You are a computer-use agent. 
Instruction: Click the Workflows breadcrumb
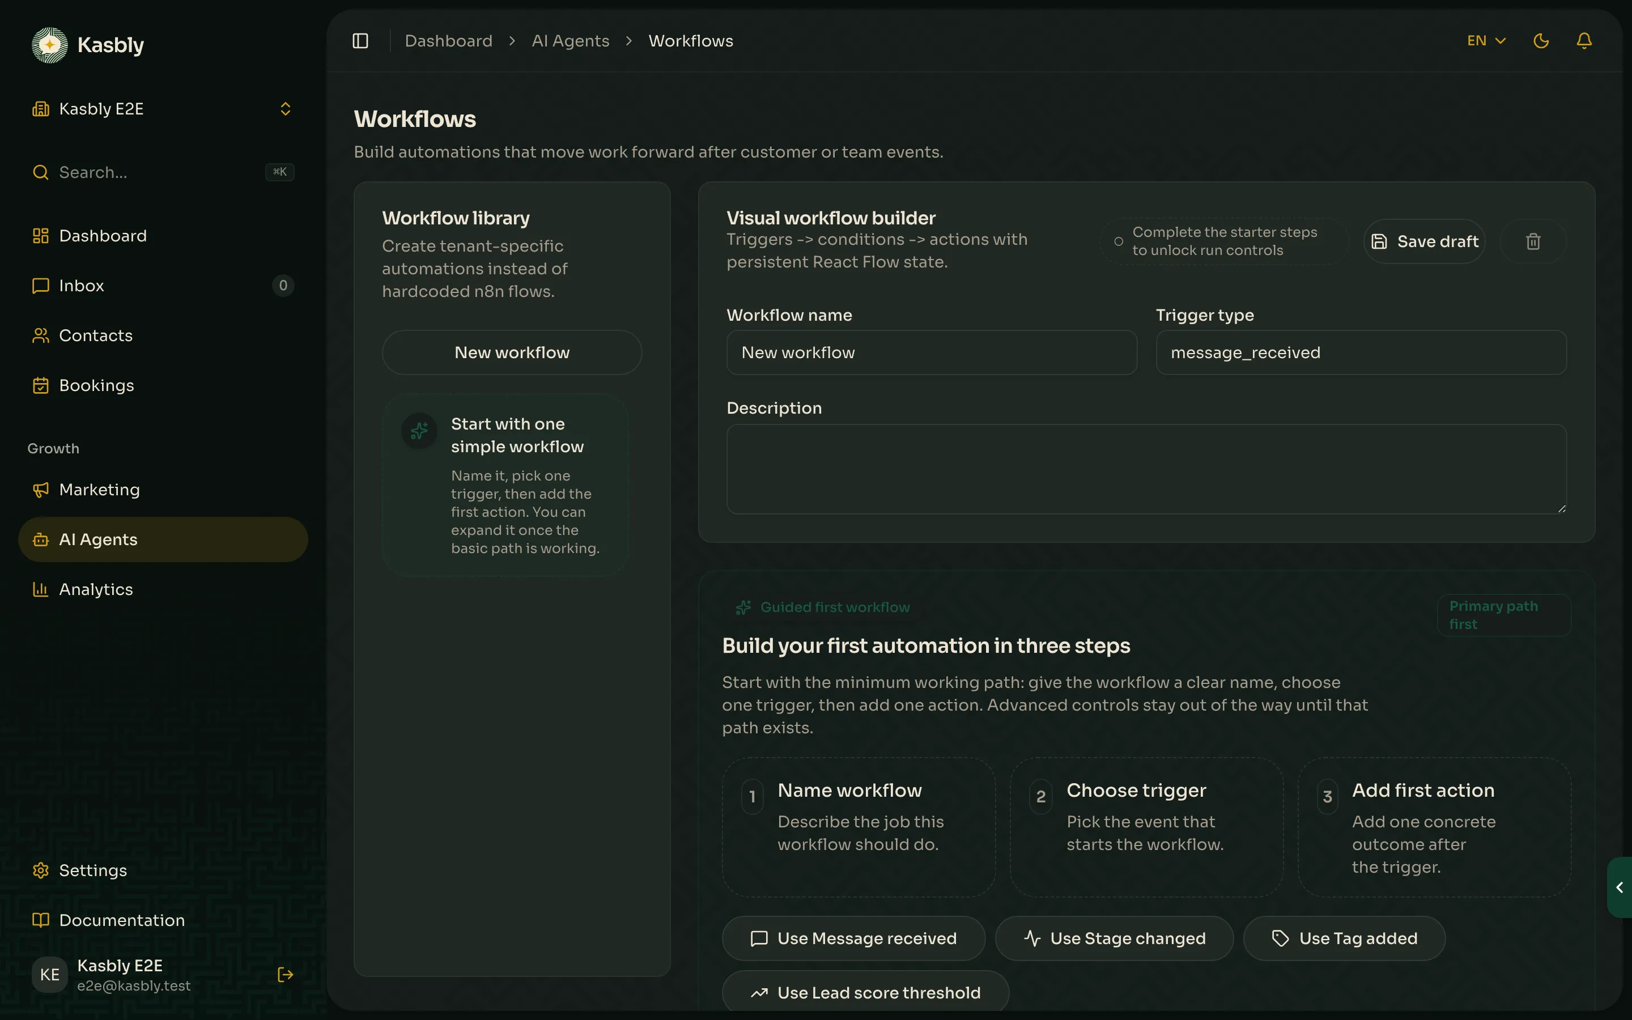pos(691,41)
